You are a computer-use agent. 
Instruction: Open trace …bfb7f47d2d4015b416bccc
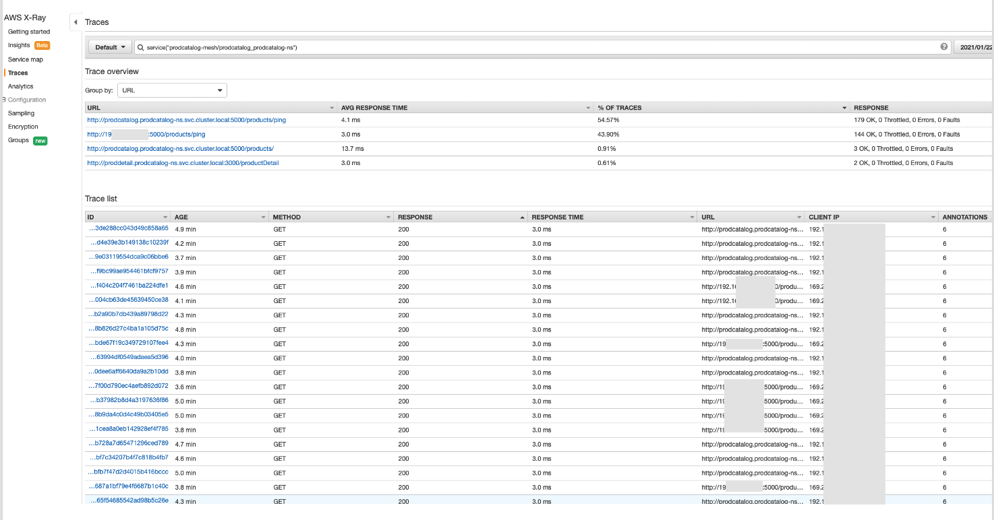tap(129, 472)
